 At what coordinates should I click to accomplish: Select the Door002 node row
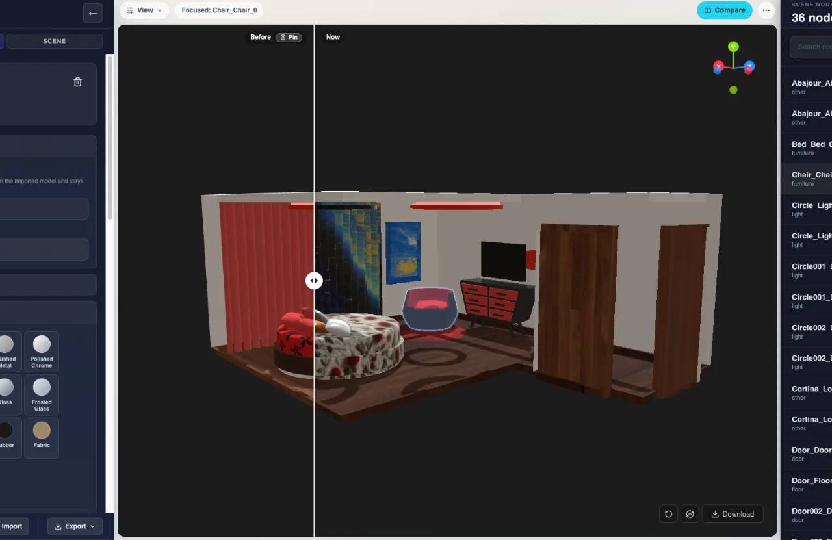point(806,515)
